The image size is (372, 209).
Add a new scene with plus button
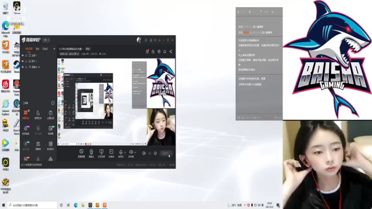[x=54, y=49]
